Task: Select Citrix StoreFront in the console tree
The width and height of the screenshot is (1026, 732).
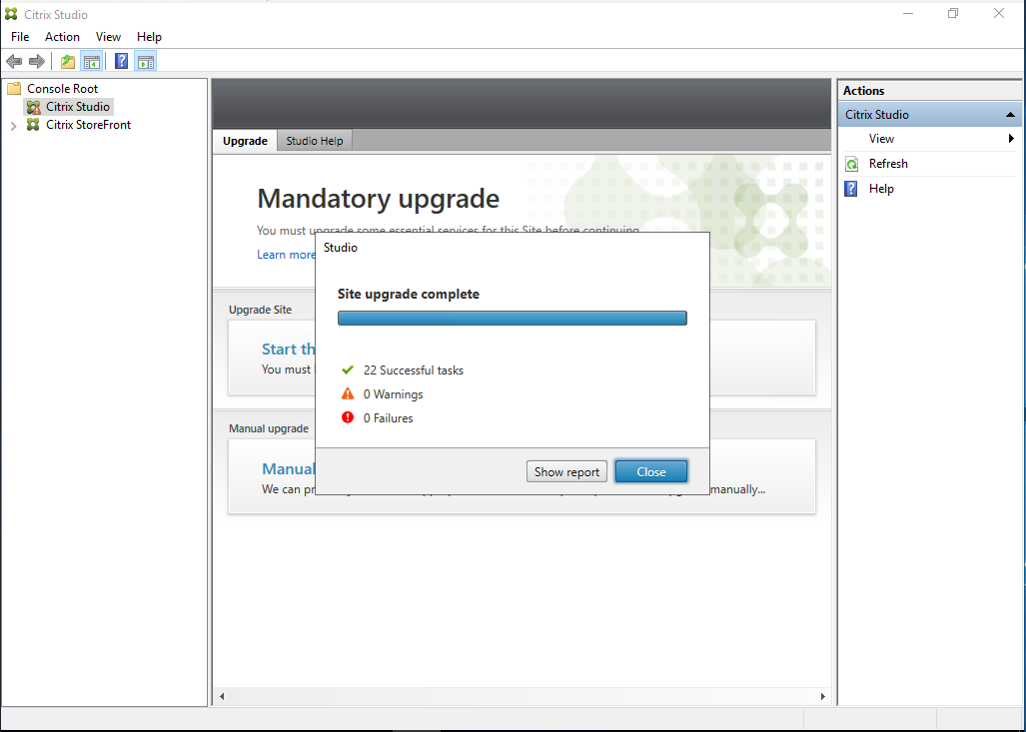Action: click(x=88, y=125)
